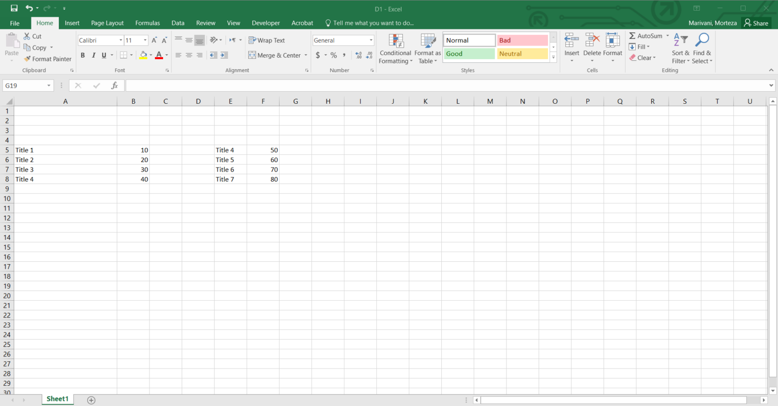Open the AutoSum dropdown arrow
Viewport: 778px width, 406px height.
click(x=668, y=35)
